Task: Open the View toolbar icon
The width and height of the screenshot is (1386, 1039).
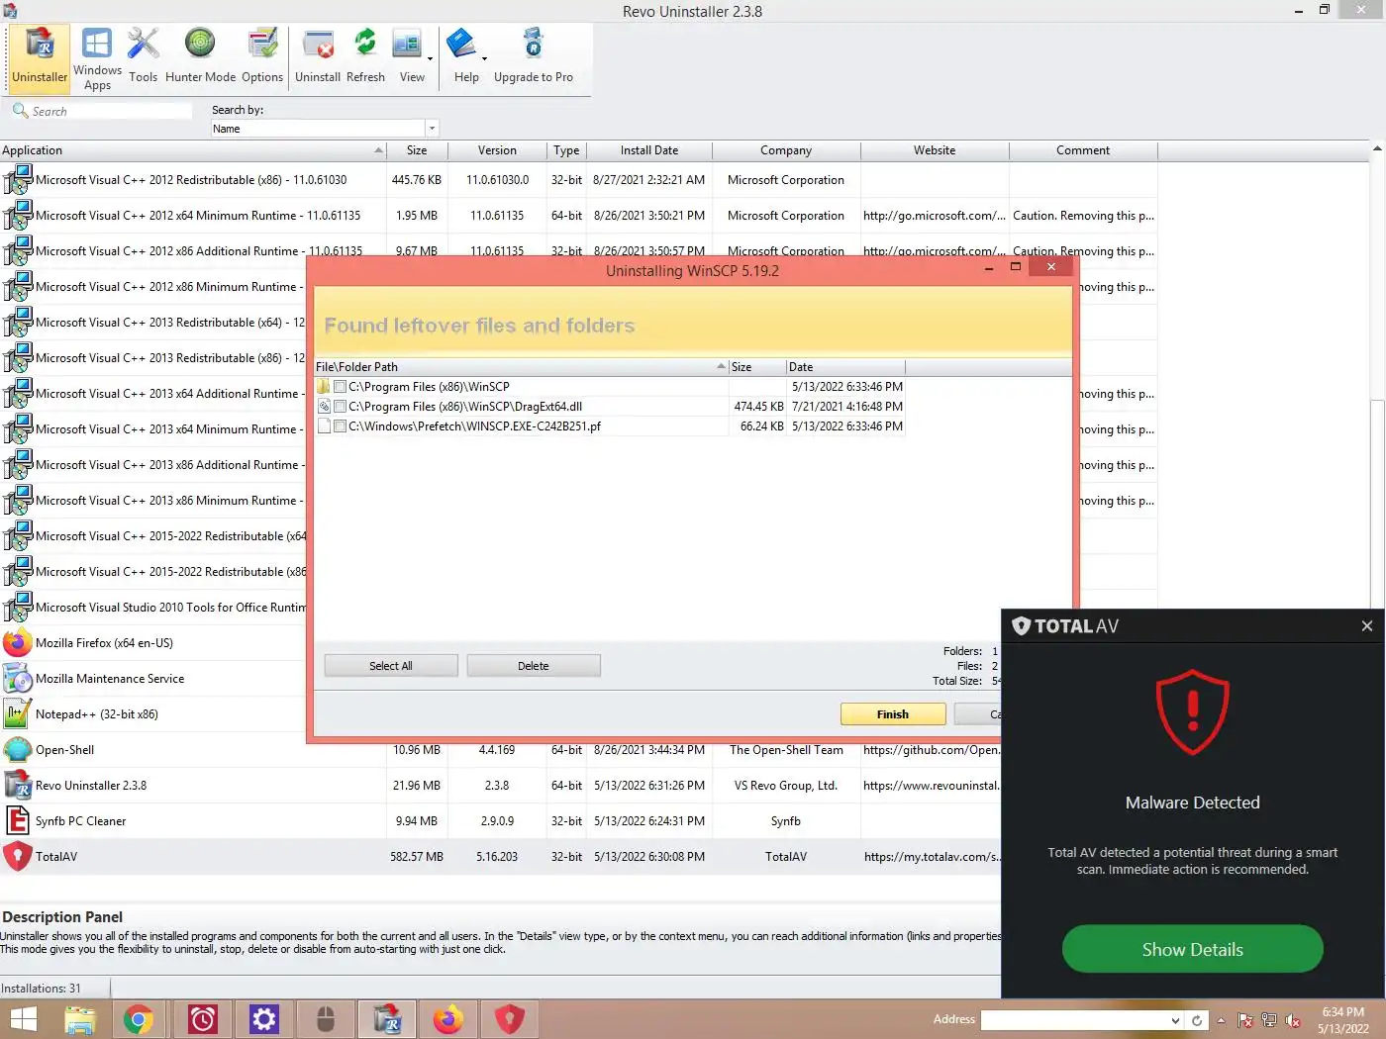Action: pos(408,57)
